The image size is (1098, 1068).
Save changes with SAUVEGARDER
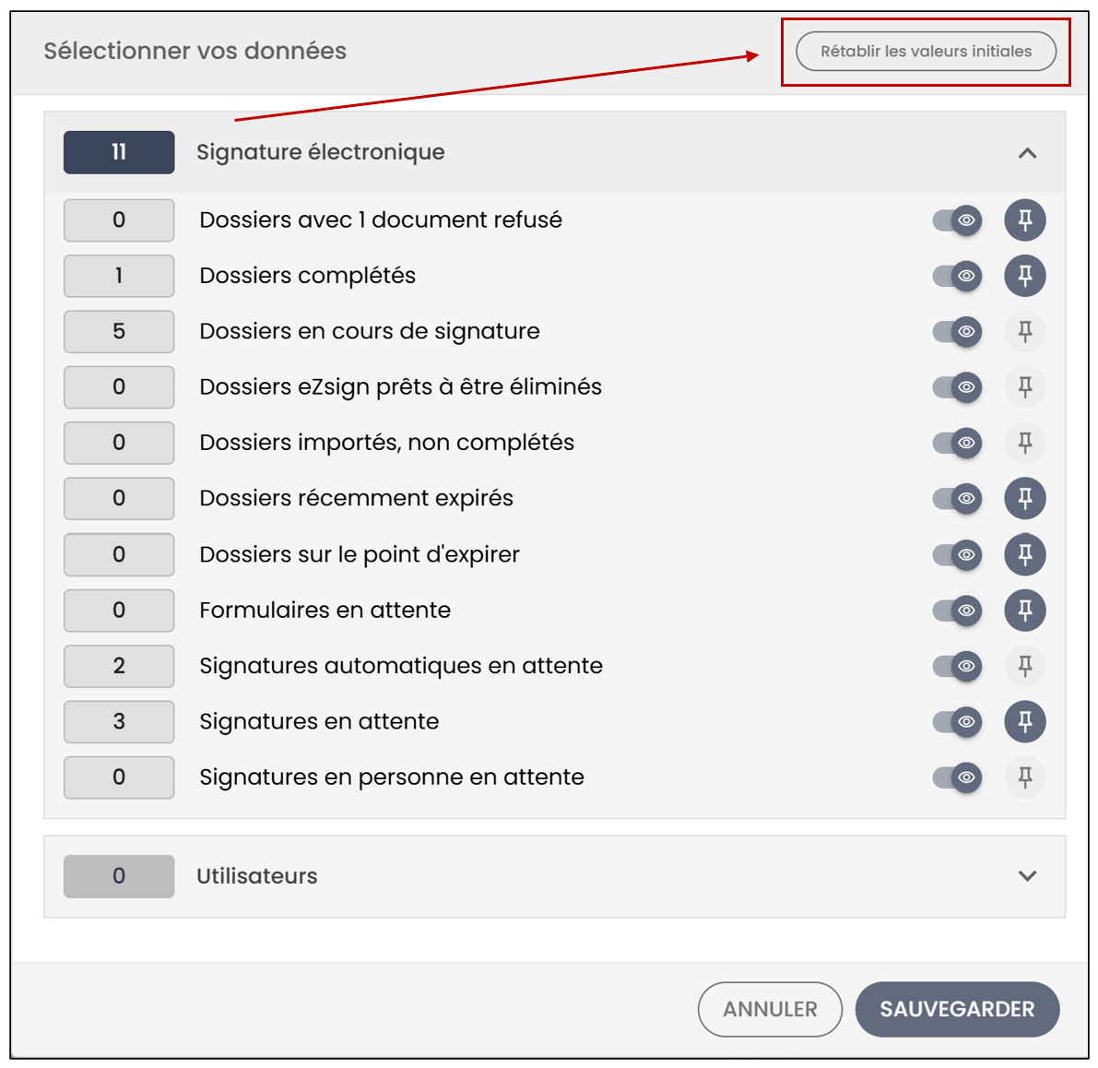pos(957,1009)
